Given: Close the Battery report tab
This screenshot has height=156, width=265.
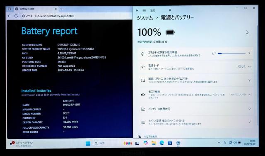Looking at the screenshot, I should tap(55, 9).
